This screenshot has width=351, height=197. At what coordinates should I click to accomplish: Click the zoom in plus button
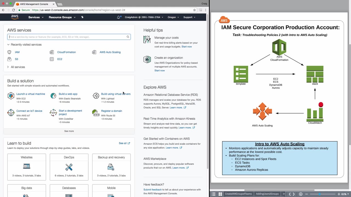[x=339, y=194]
